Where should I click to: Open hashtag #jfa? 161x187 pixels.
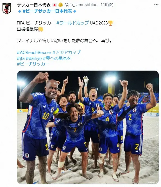[x=21, y=58]
